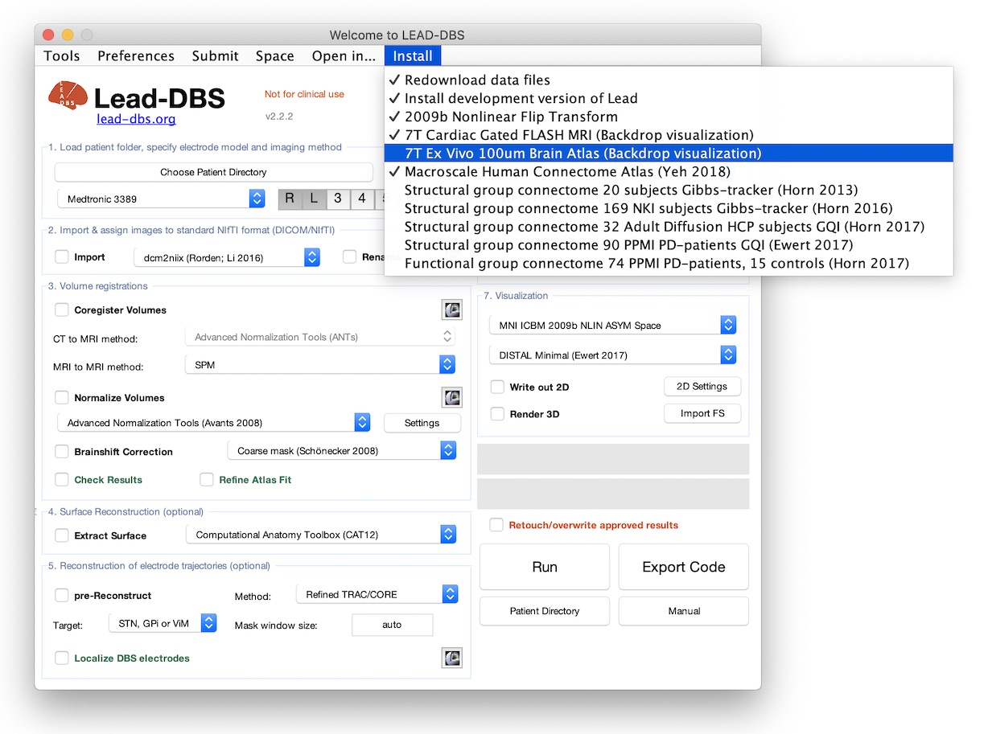Click the Export Code button
Image resolution: width=988 pixels, height=734 pixels.
coord(684,567)
